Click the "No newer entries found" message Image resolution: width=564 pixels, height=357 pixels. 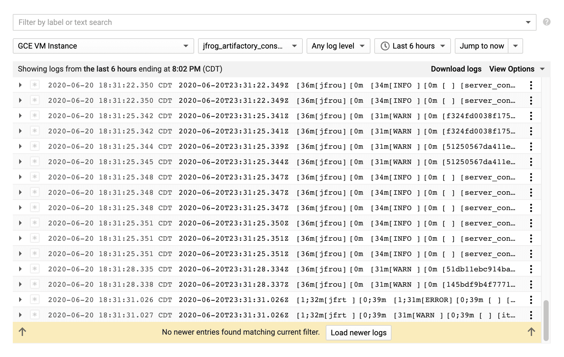click(x=241, y=332)
